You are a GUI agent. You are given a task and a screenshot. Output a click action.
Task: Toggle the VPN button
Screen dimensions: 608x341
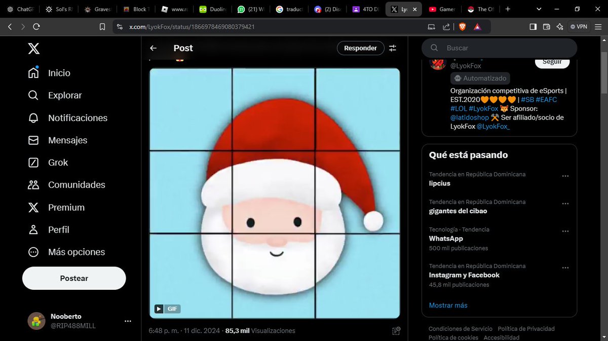click(579, 27)
